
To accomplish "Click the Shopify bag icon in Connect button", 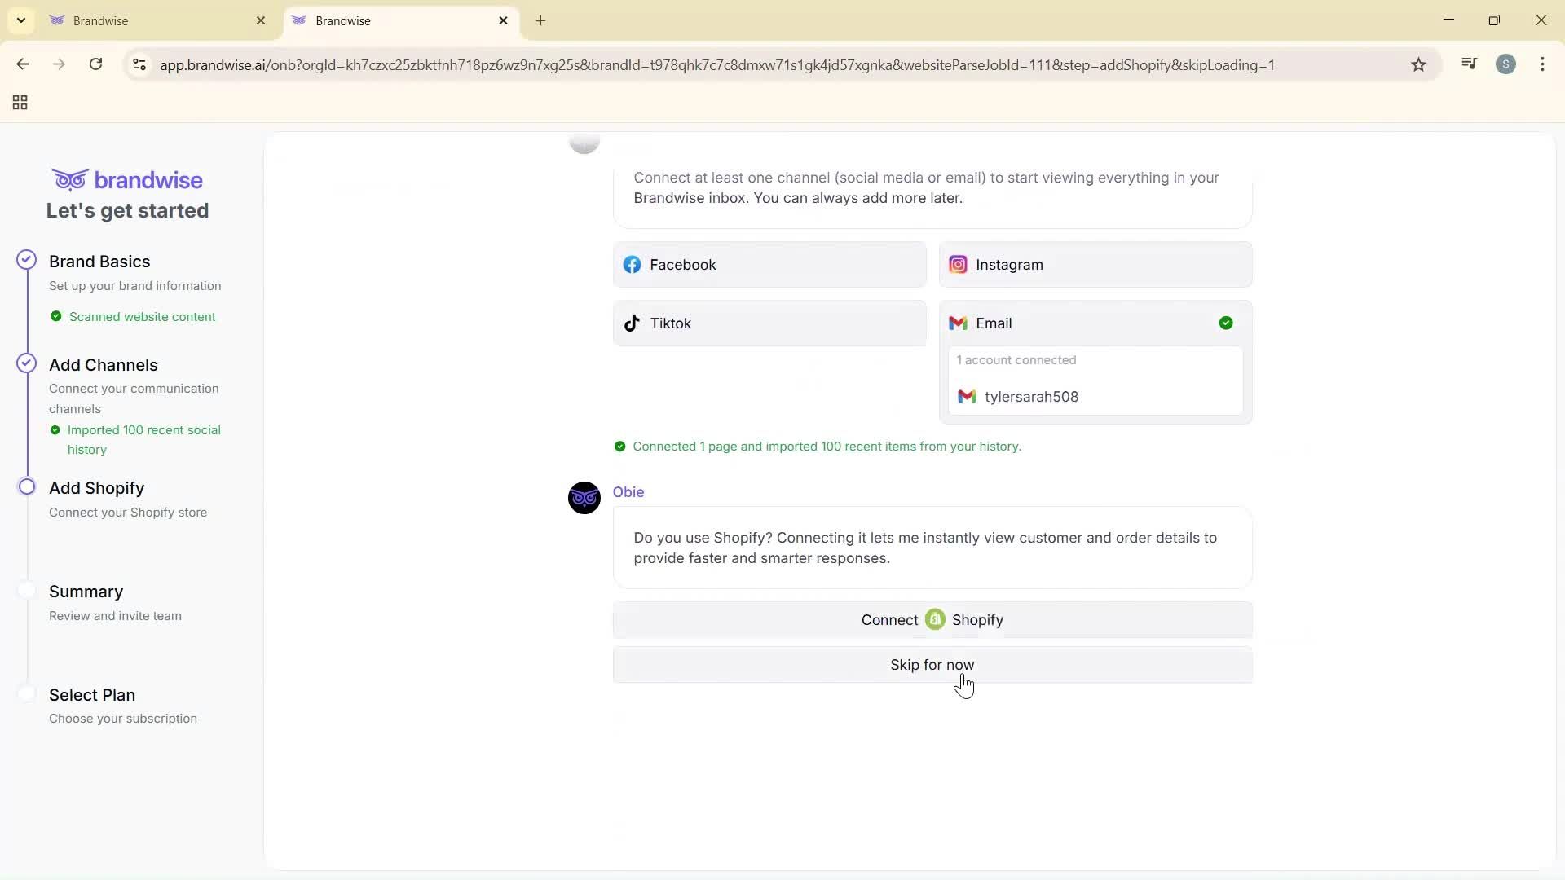I will pyautogui.click(x=935, y=619).
